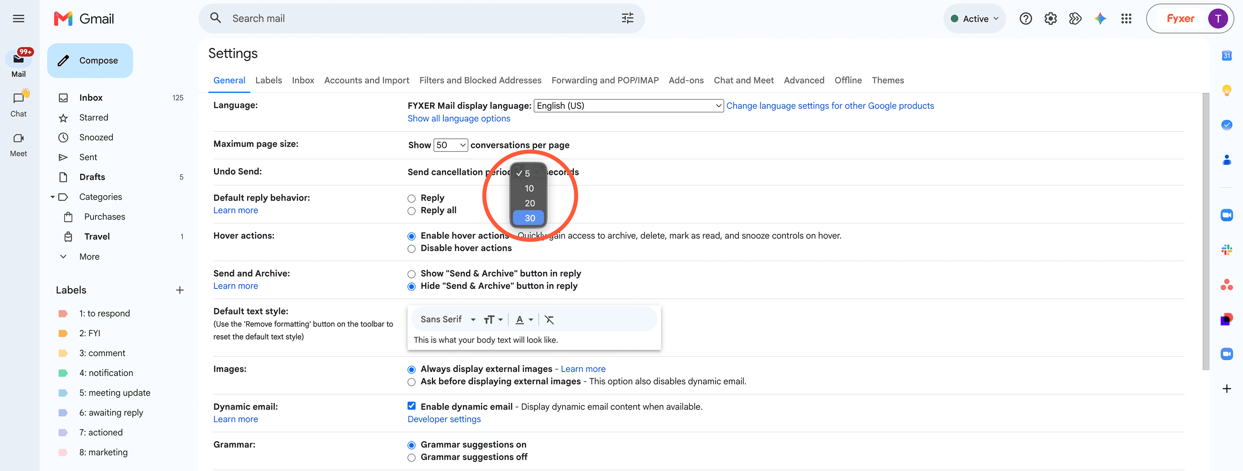Screen dimensions: 1243x471
Task: Select Hide "Send & Archive" button in reply
Action: [411, 287]
